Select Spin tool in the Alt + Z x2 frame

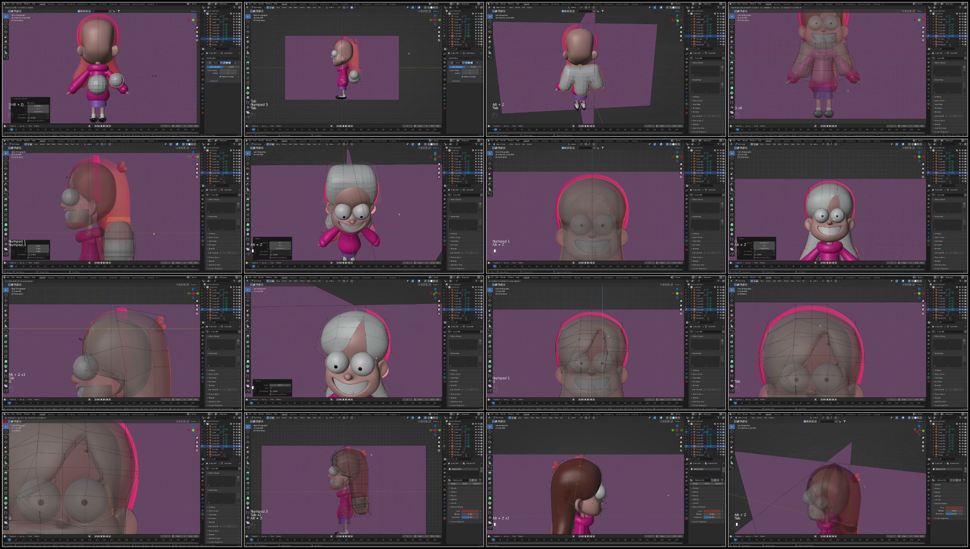click(x=490, y=503)
